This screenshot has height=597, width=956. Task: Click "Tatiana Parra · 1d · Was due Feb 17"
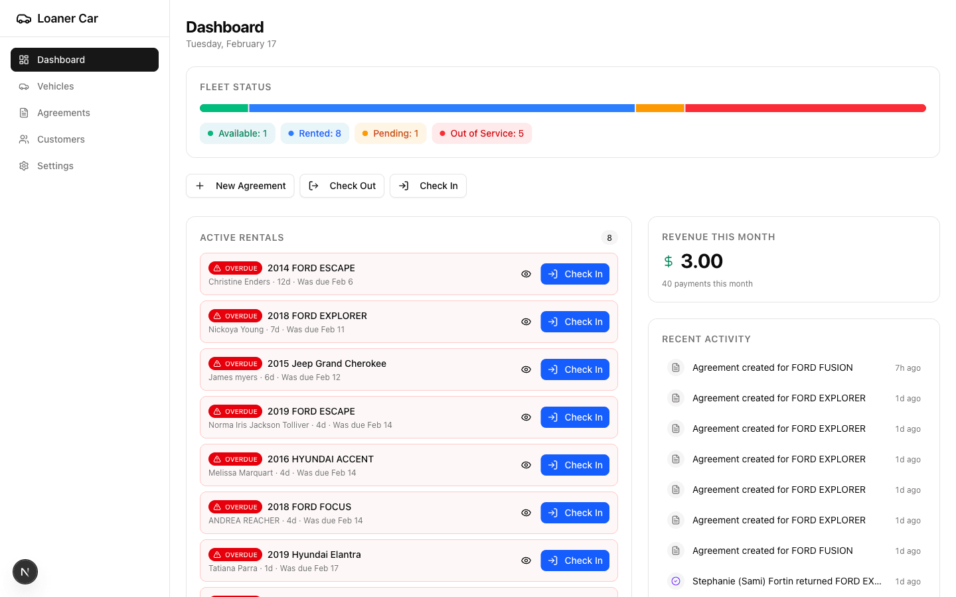click(274, 568)
